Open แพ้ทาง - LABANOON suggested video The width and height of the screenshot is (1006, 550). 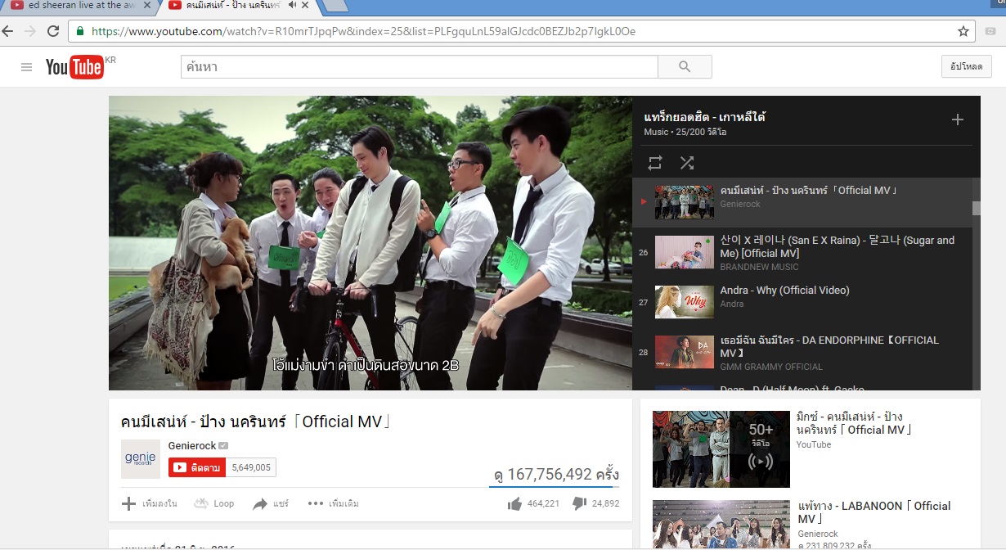(x=874, y=512)
